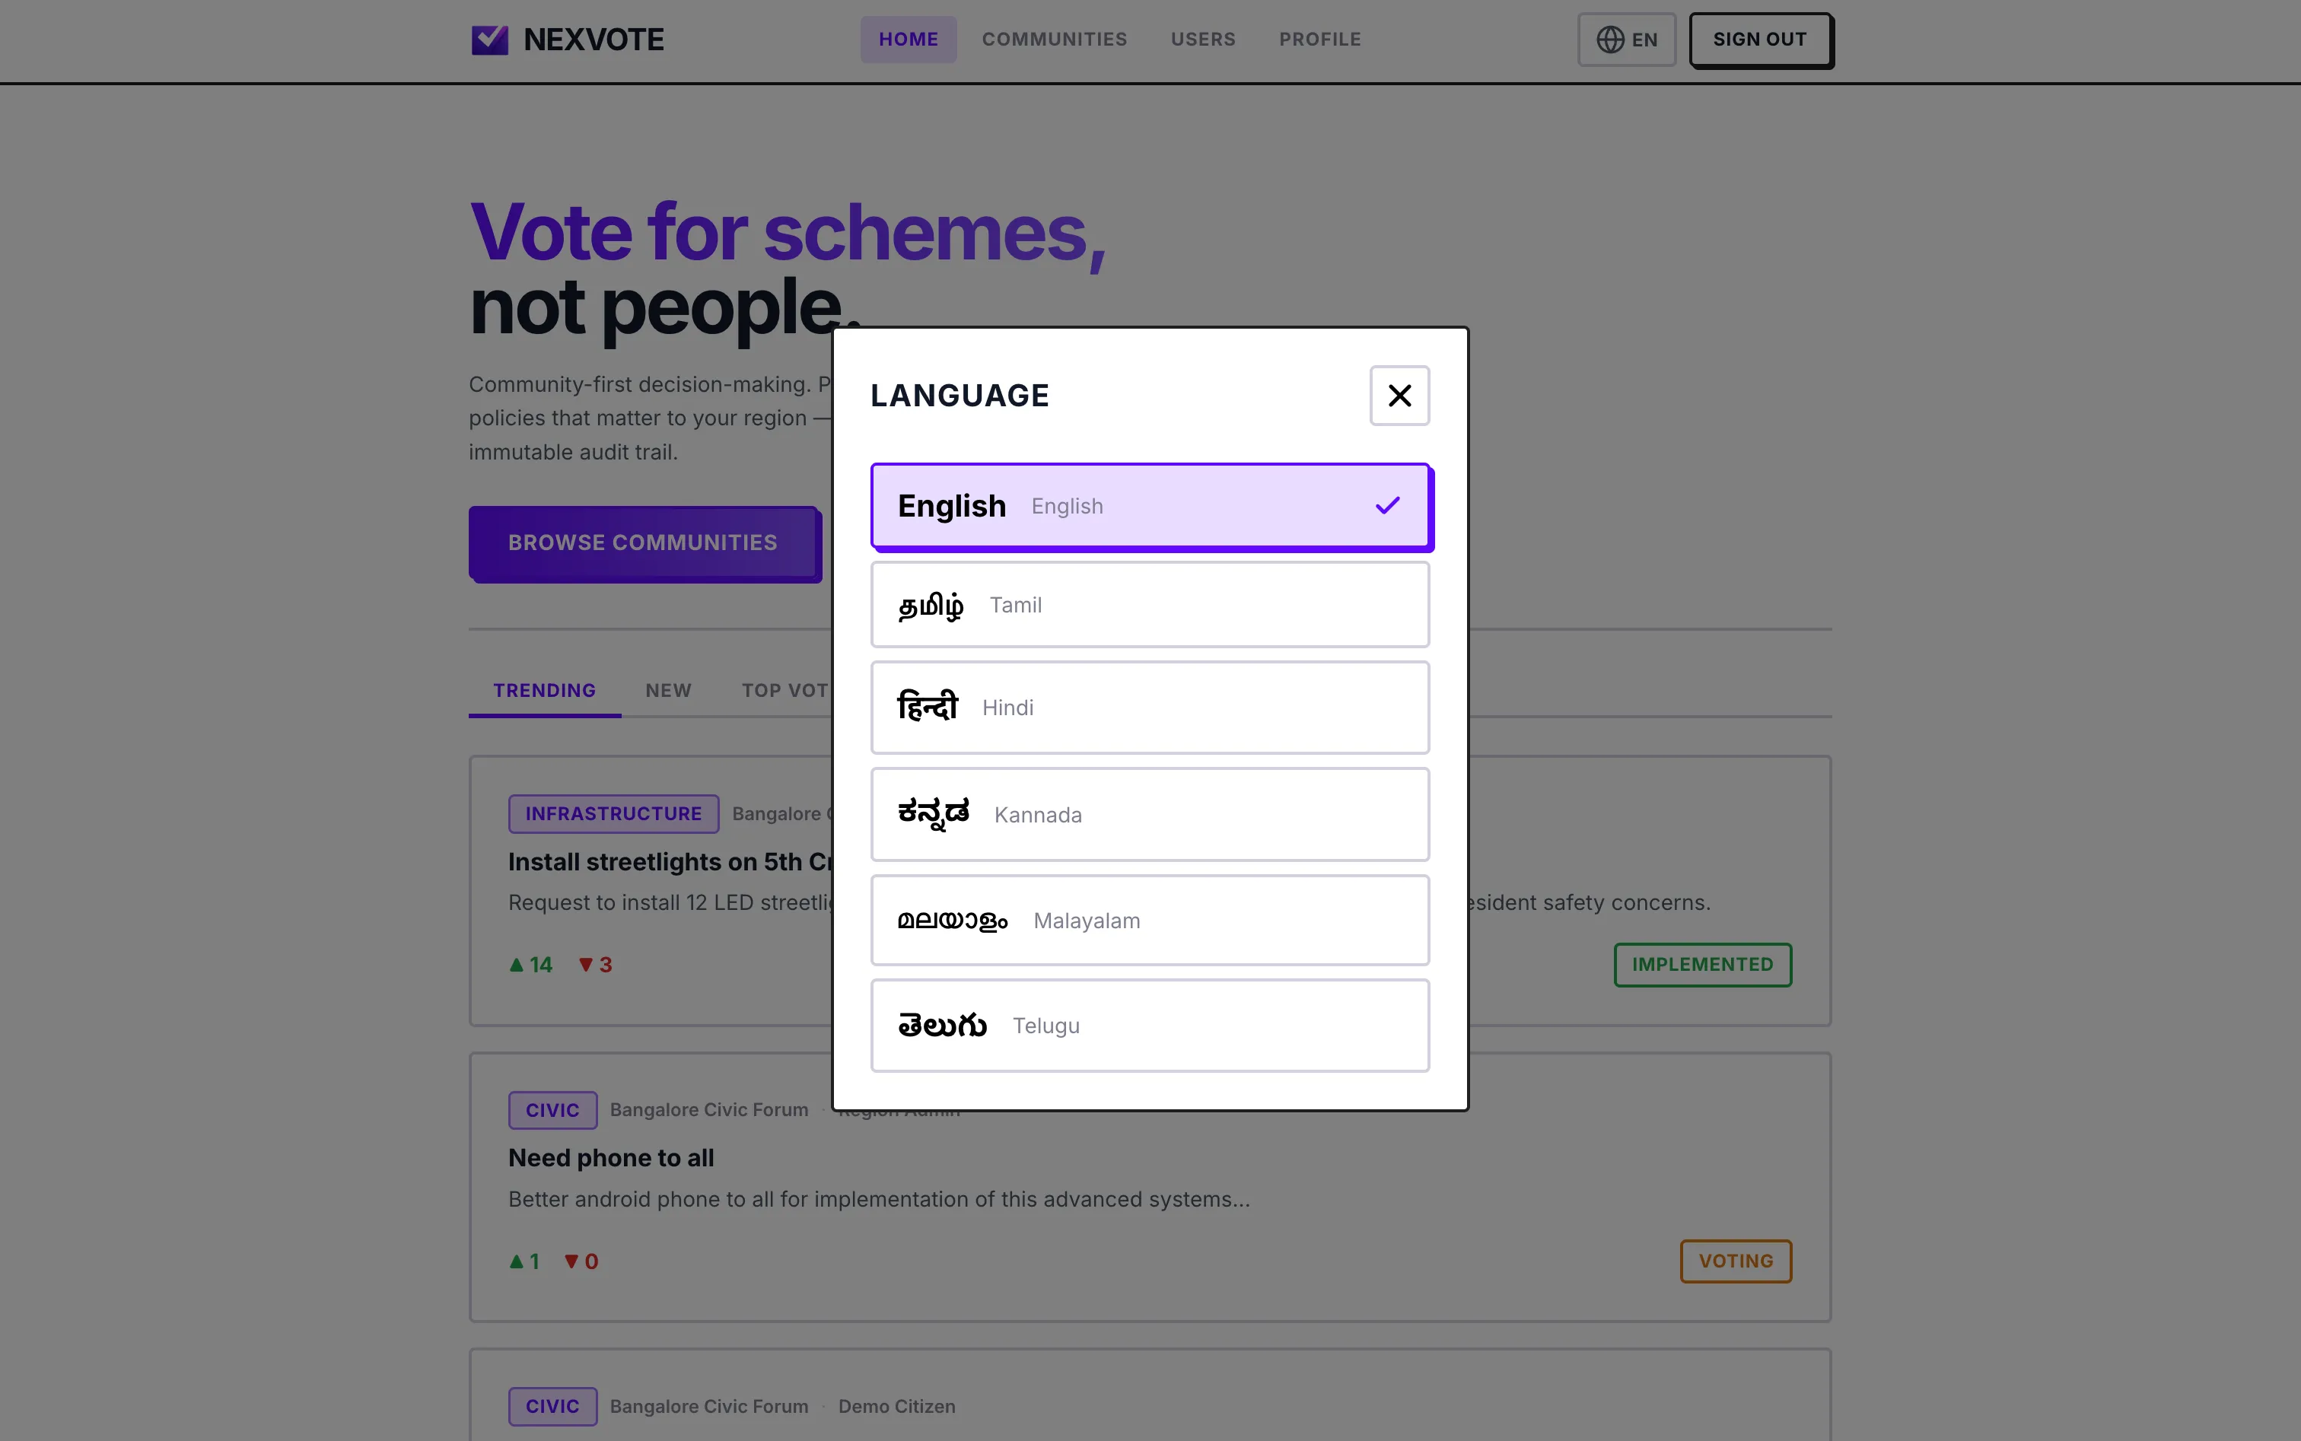2301x1441 pixels.
Task: Select Malayalam as the language
Action: tap(1148, 920)
